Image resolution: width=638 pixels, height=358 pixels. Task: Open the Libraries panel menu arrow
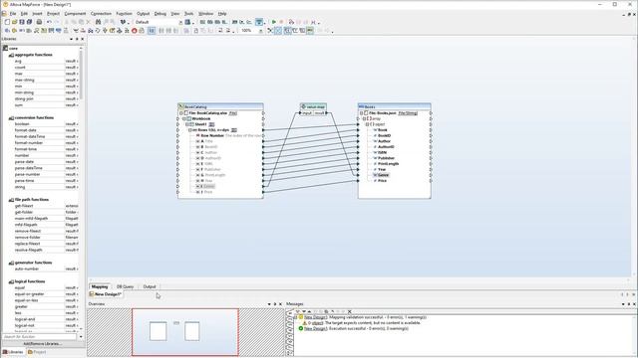click(x=71, y=39)
